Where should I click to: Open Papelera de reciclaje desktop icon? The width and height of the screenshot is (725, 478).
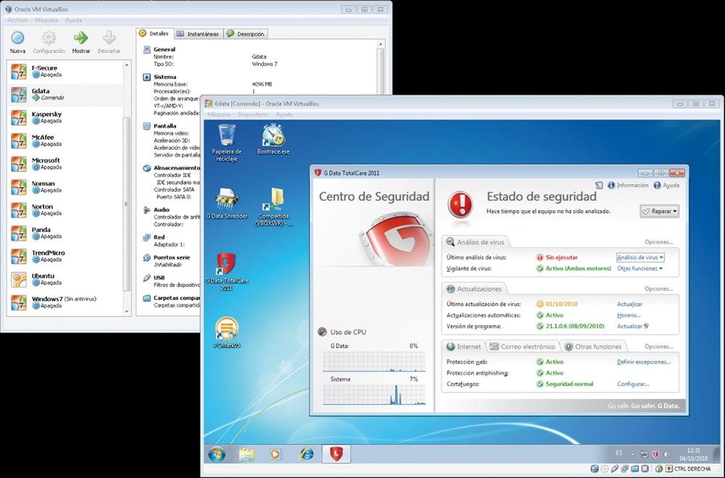click(226, 142)
